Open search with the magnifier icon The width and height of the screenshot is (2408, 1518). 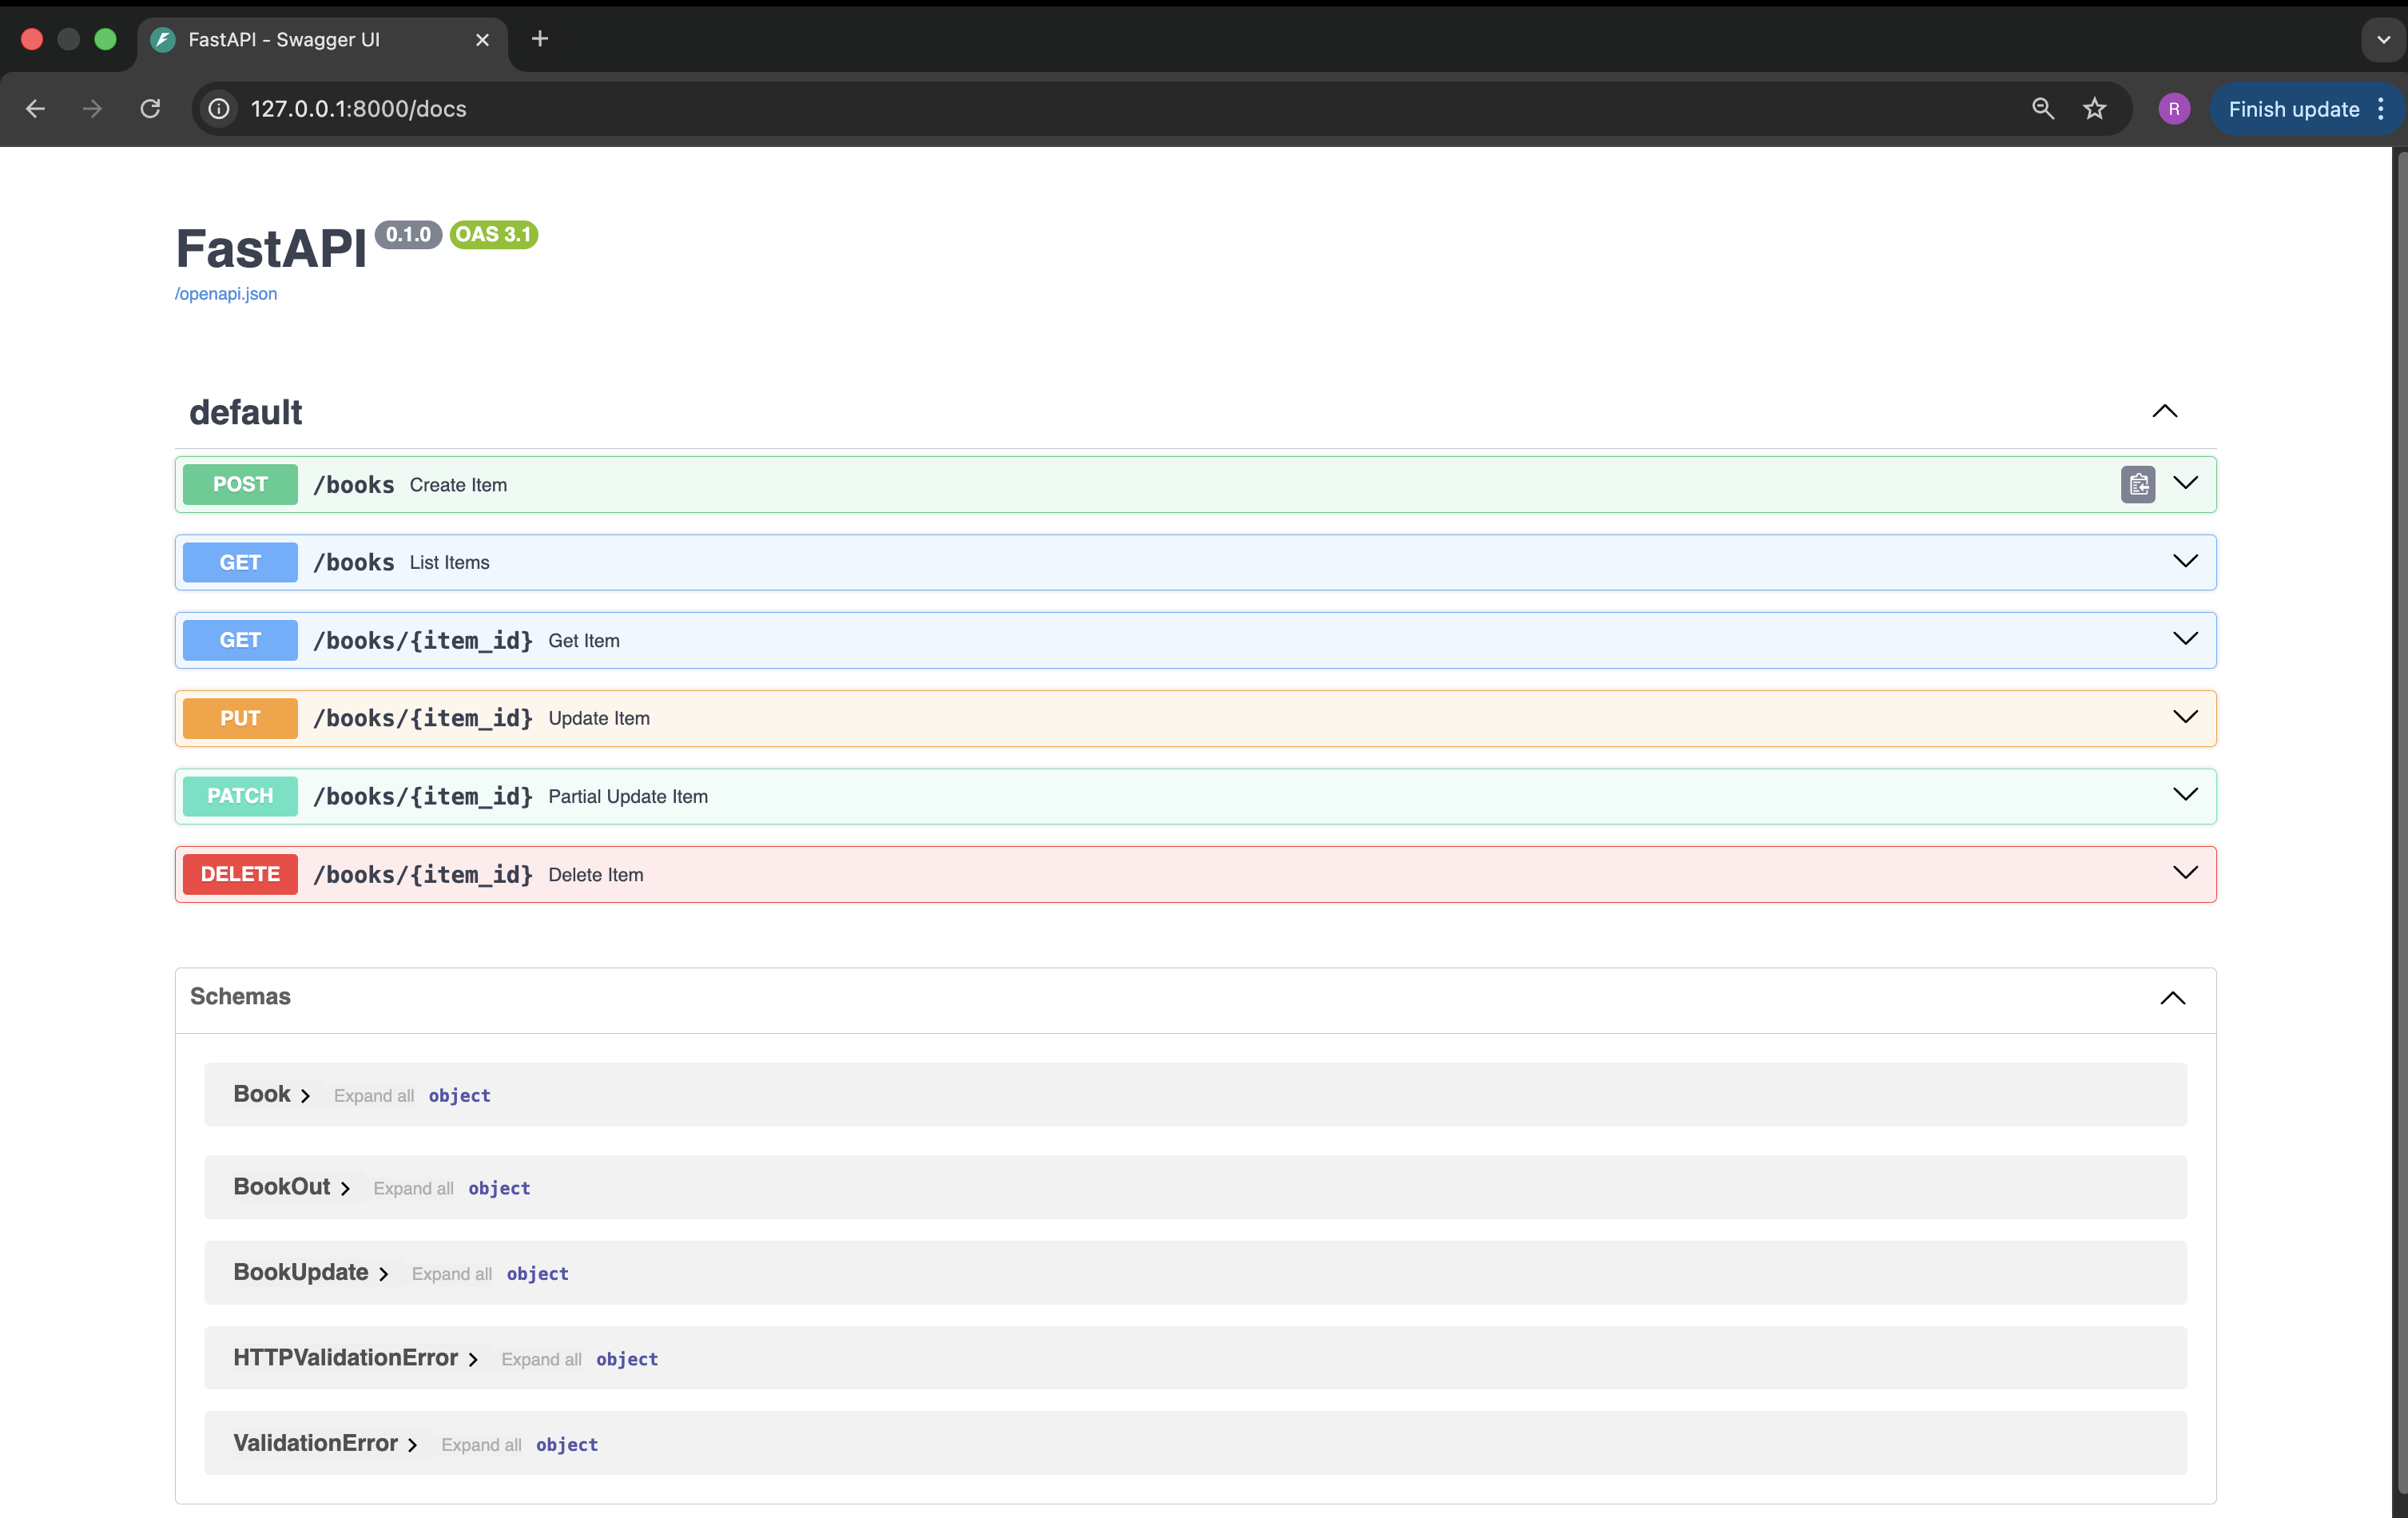click(x=2043, y=108)
